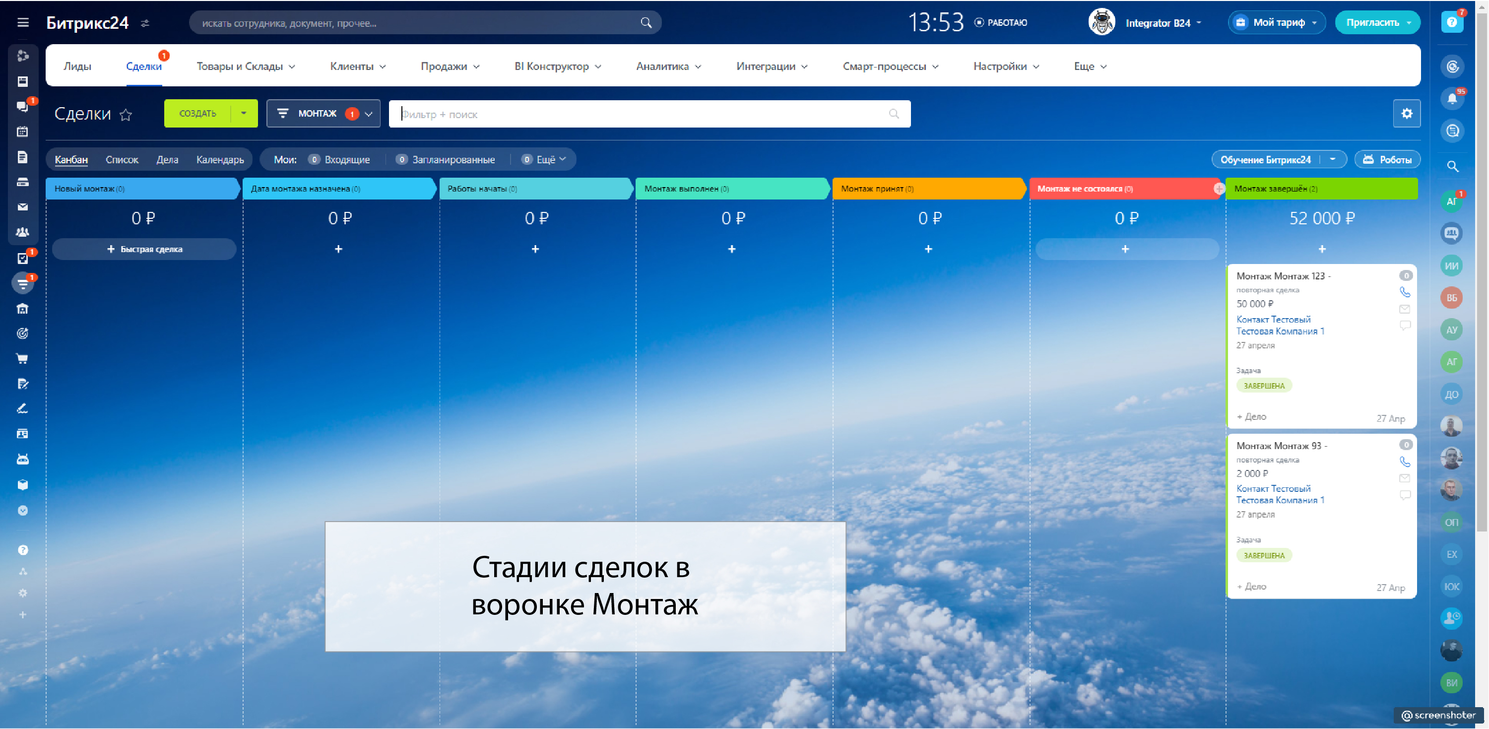Star the Сделки page as favorite
The width and height of the screenshot is (1489, 729).
point(126,115)
